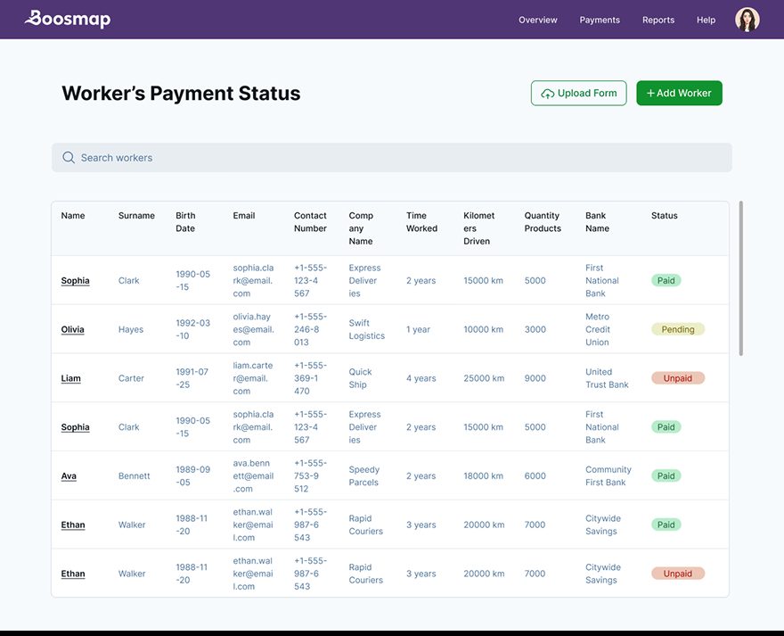Click bank United Trust Bank

[x=607, y=378]
